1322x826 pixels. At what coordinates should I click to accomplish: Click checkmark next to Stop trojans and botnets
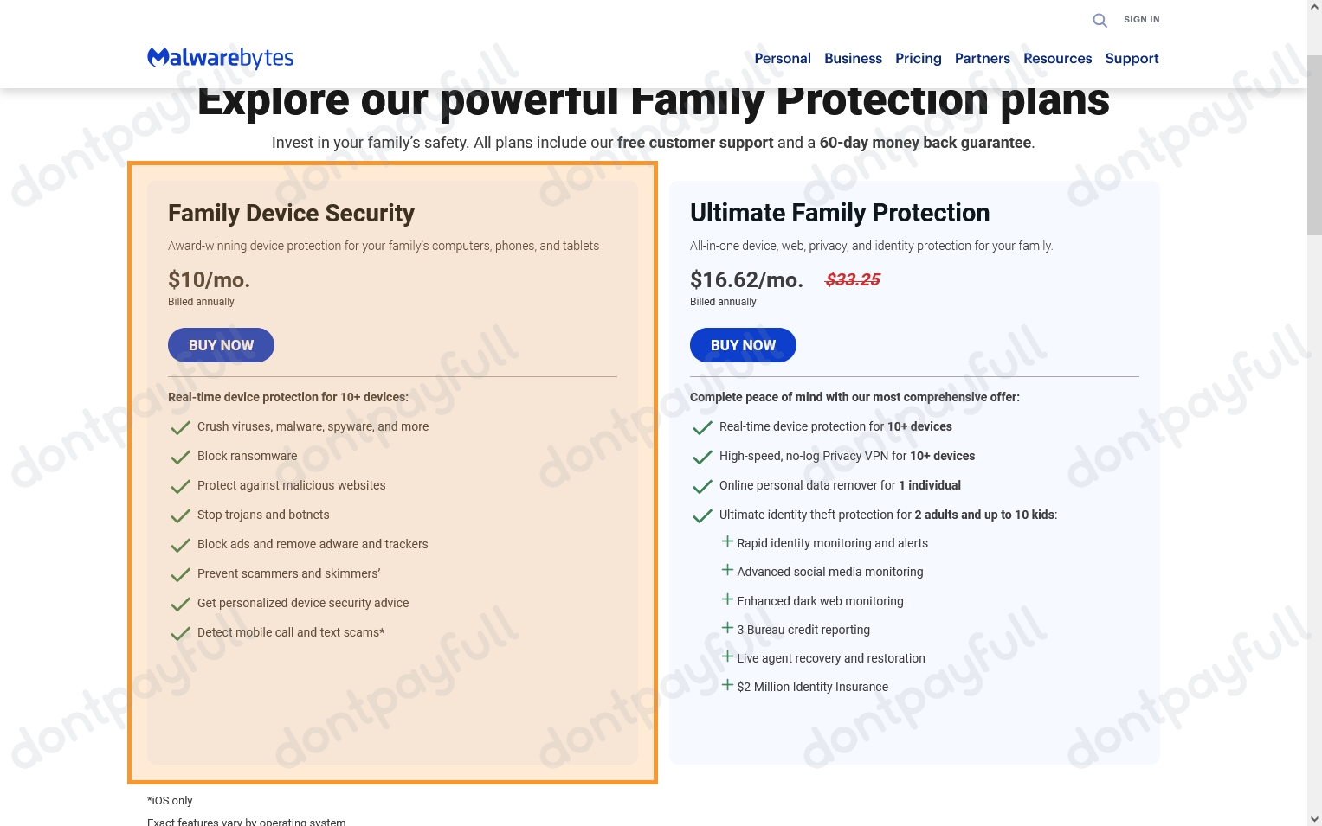tap(180, 515)
